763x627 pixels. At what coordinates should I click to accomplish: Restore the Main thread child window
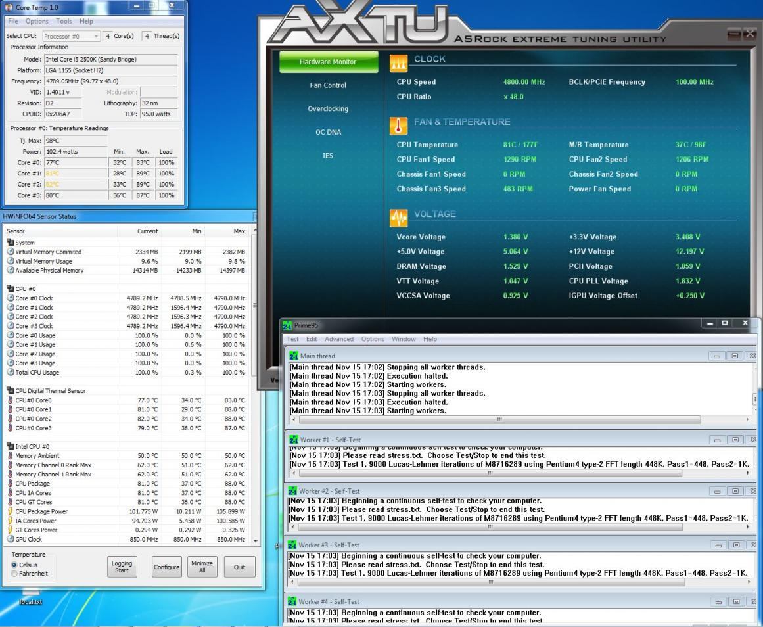pyautogui.click(x=735, y=356)
